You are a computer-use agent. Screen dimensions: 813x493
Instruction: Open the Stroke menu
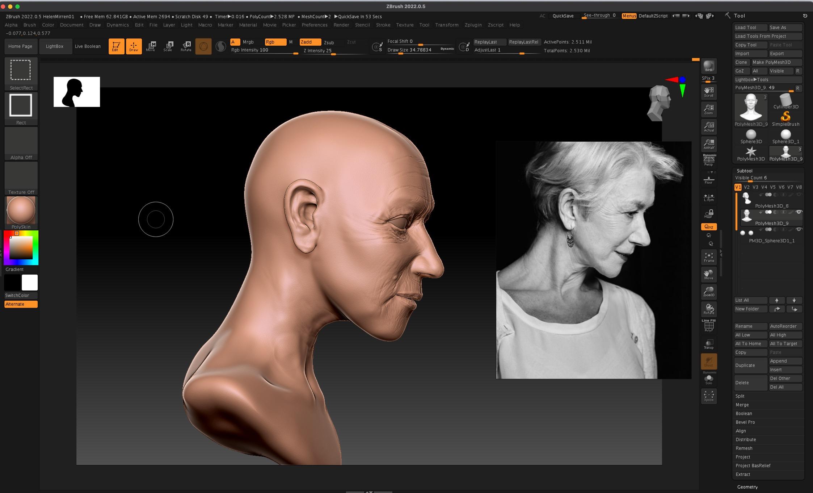coord(383,25)
